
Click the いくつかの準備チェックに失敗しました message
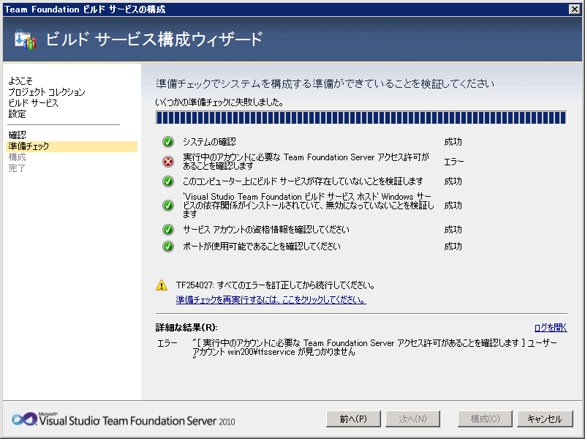(x=219, y=102)
